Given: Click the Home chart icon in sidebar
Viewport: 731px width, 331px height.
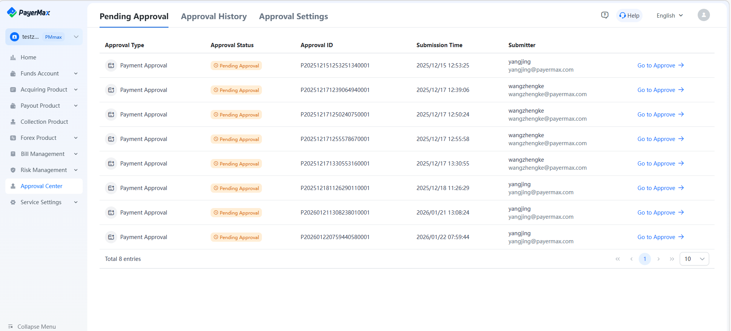Looking at the screenshot, I should (x=13, y=57).
